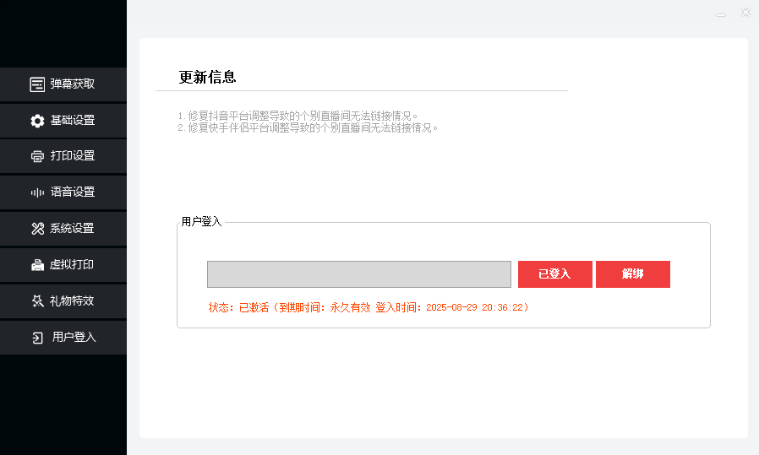Click the printer icon beside 打印设置
Image resolution: width=759 pixels, height=455 pixels.
tap(37, 156)
